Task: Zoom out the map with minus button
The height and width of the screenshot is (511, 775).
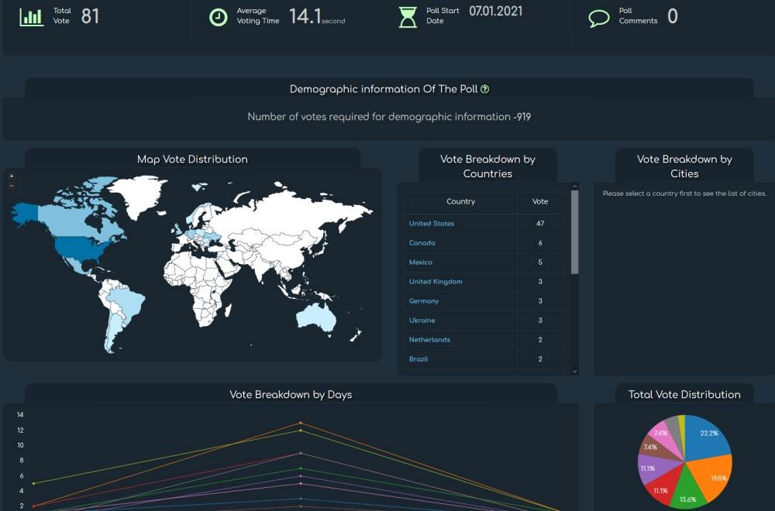Action: click(x=12, y=186)
